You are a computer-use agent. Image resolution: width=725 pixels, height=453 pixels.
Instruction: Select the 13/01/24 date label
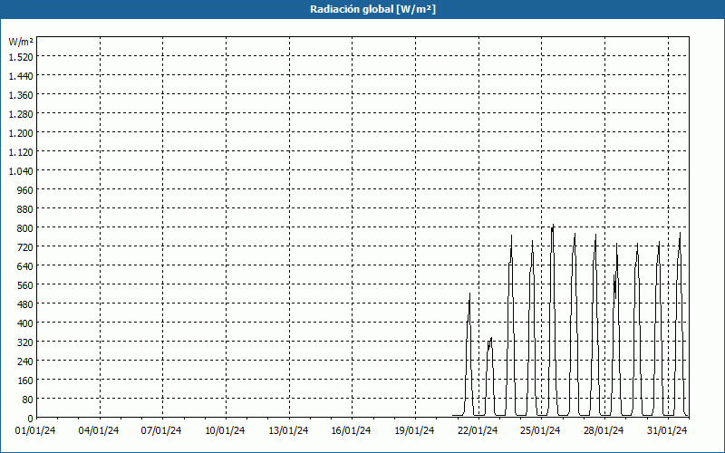click(x=289, y=431)
